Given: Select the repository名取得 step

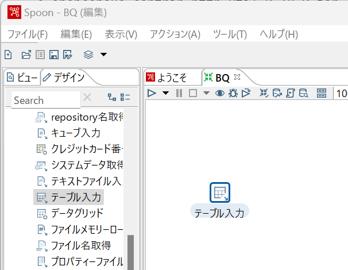Looking at the screenshot, I should (x=79, y=117).
